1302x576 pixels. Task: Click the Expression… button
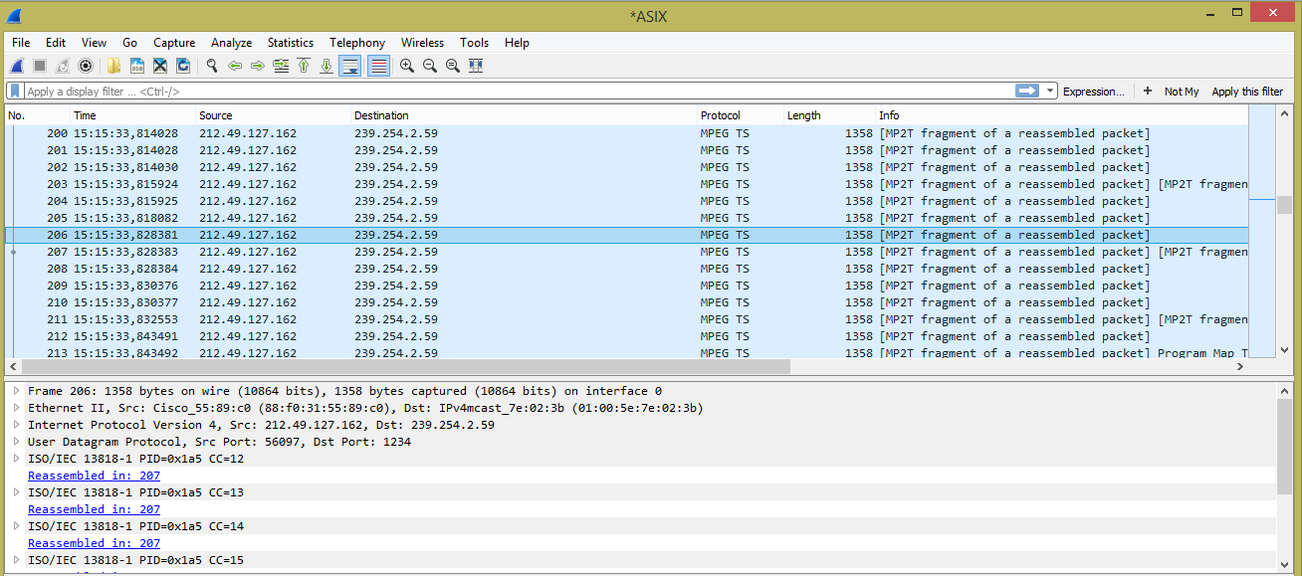pyautogui.click(x=1093, y=92)
